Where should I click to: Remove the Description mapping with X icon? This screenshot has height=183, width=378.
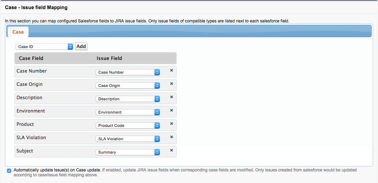[x=171, y=97]
